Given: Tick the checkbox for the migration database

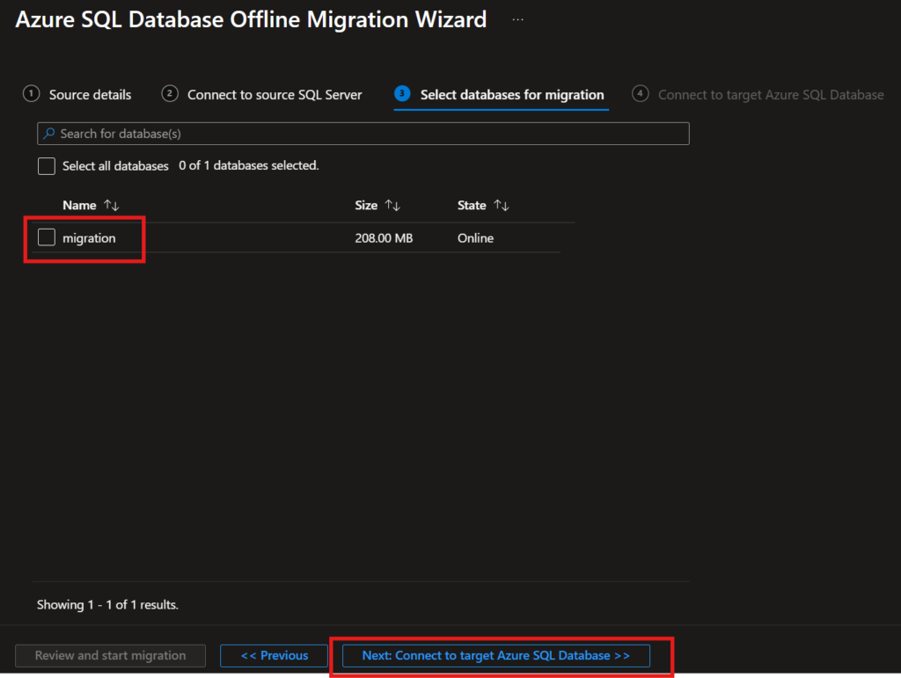Looking at the screenshot, I should (x=47, y=237).
